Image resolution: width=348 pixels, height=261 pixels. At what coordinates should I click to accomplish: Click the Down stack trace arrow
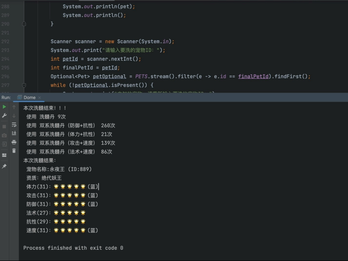14,116
